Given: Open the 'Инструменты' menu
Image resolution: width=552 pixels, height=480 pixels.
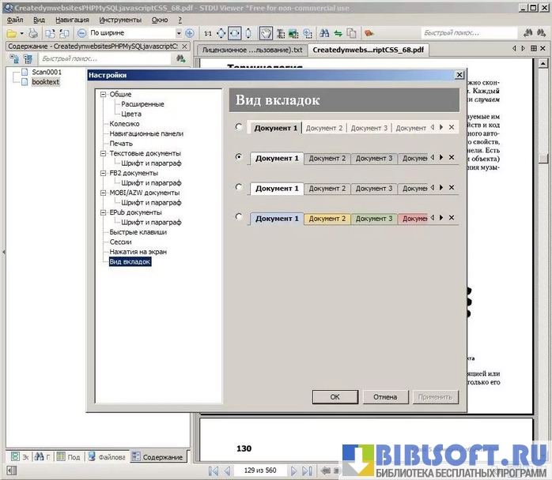Looking at the screenshot, I should pos(120,19).
